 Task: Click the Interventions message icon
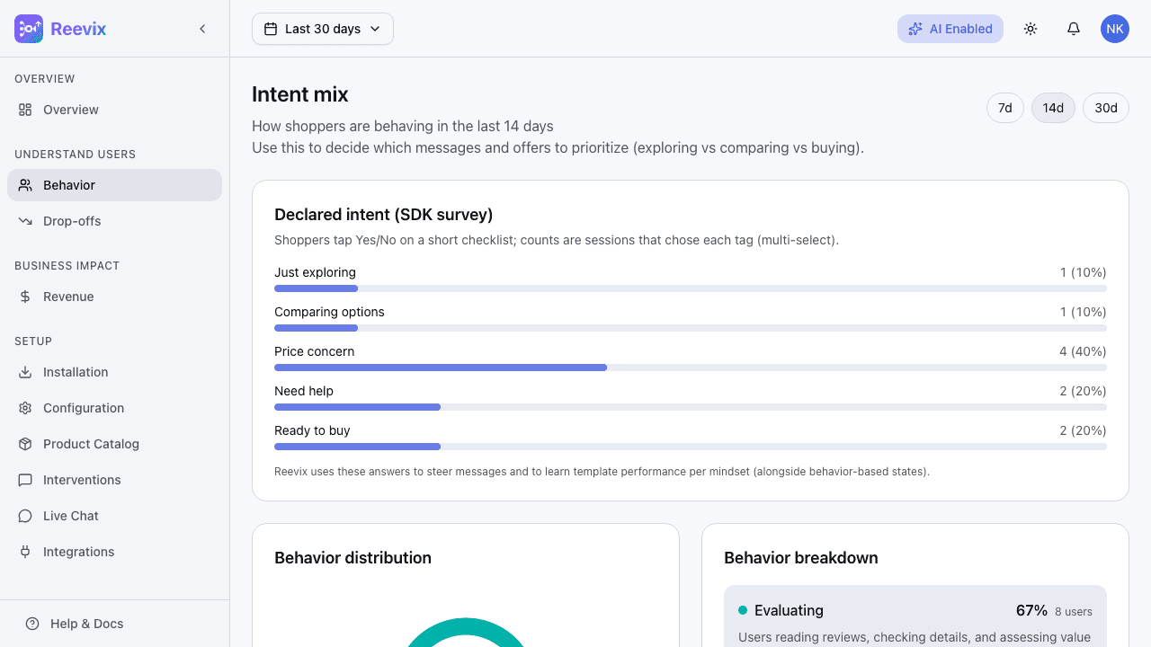click(25, 479)
